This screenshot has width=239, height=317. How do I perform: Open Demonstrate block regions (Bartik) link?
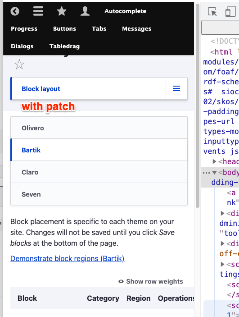tap(68, 258)
